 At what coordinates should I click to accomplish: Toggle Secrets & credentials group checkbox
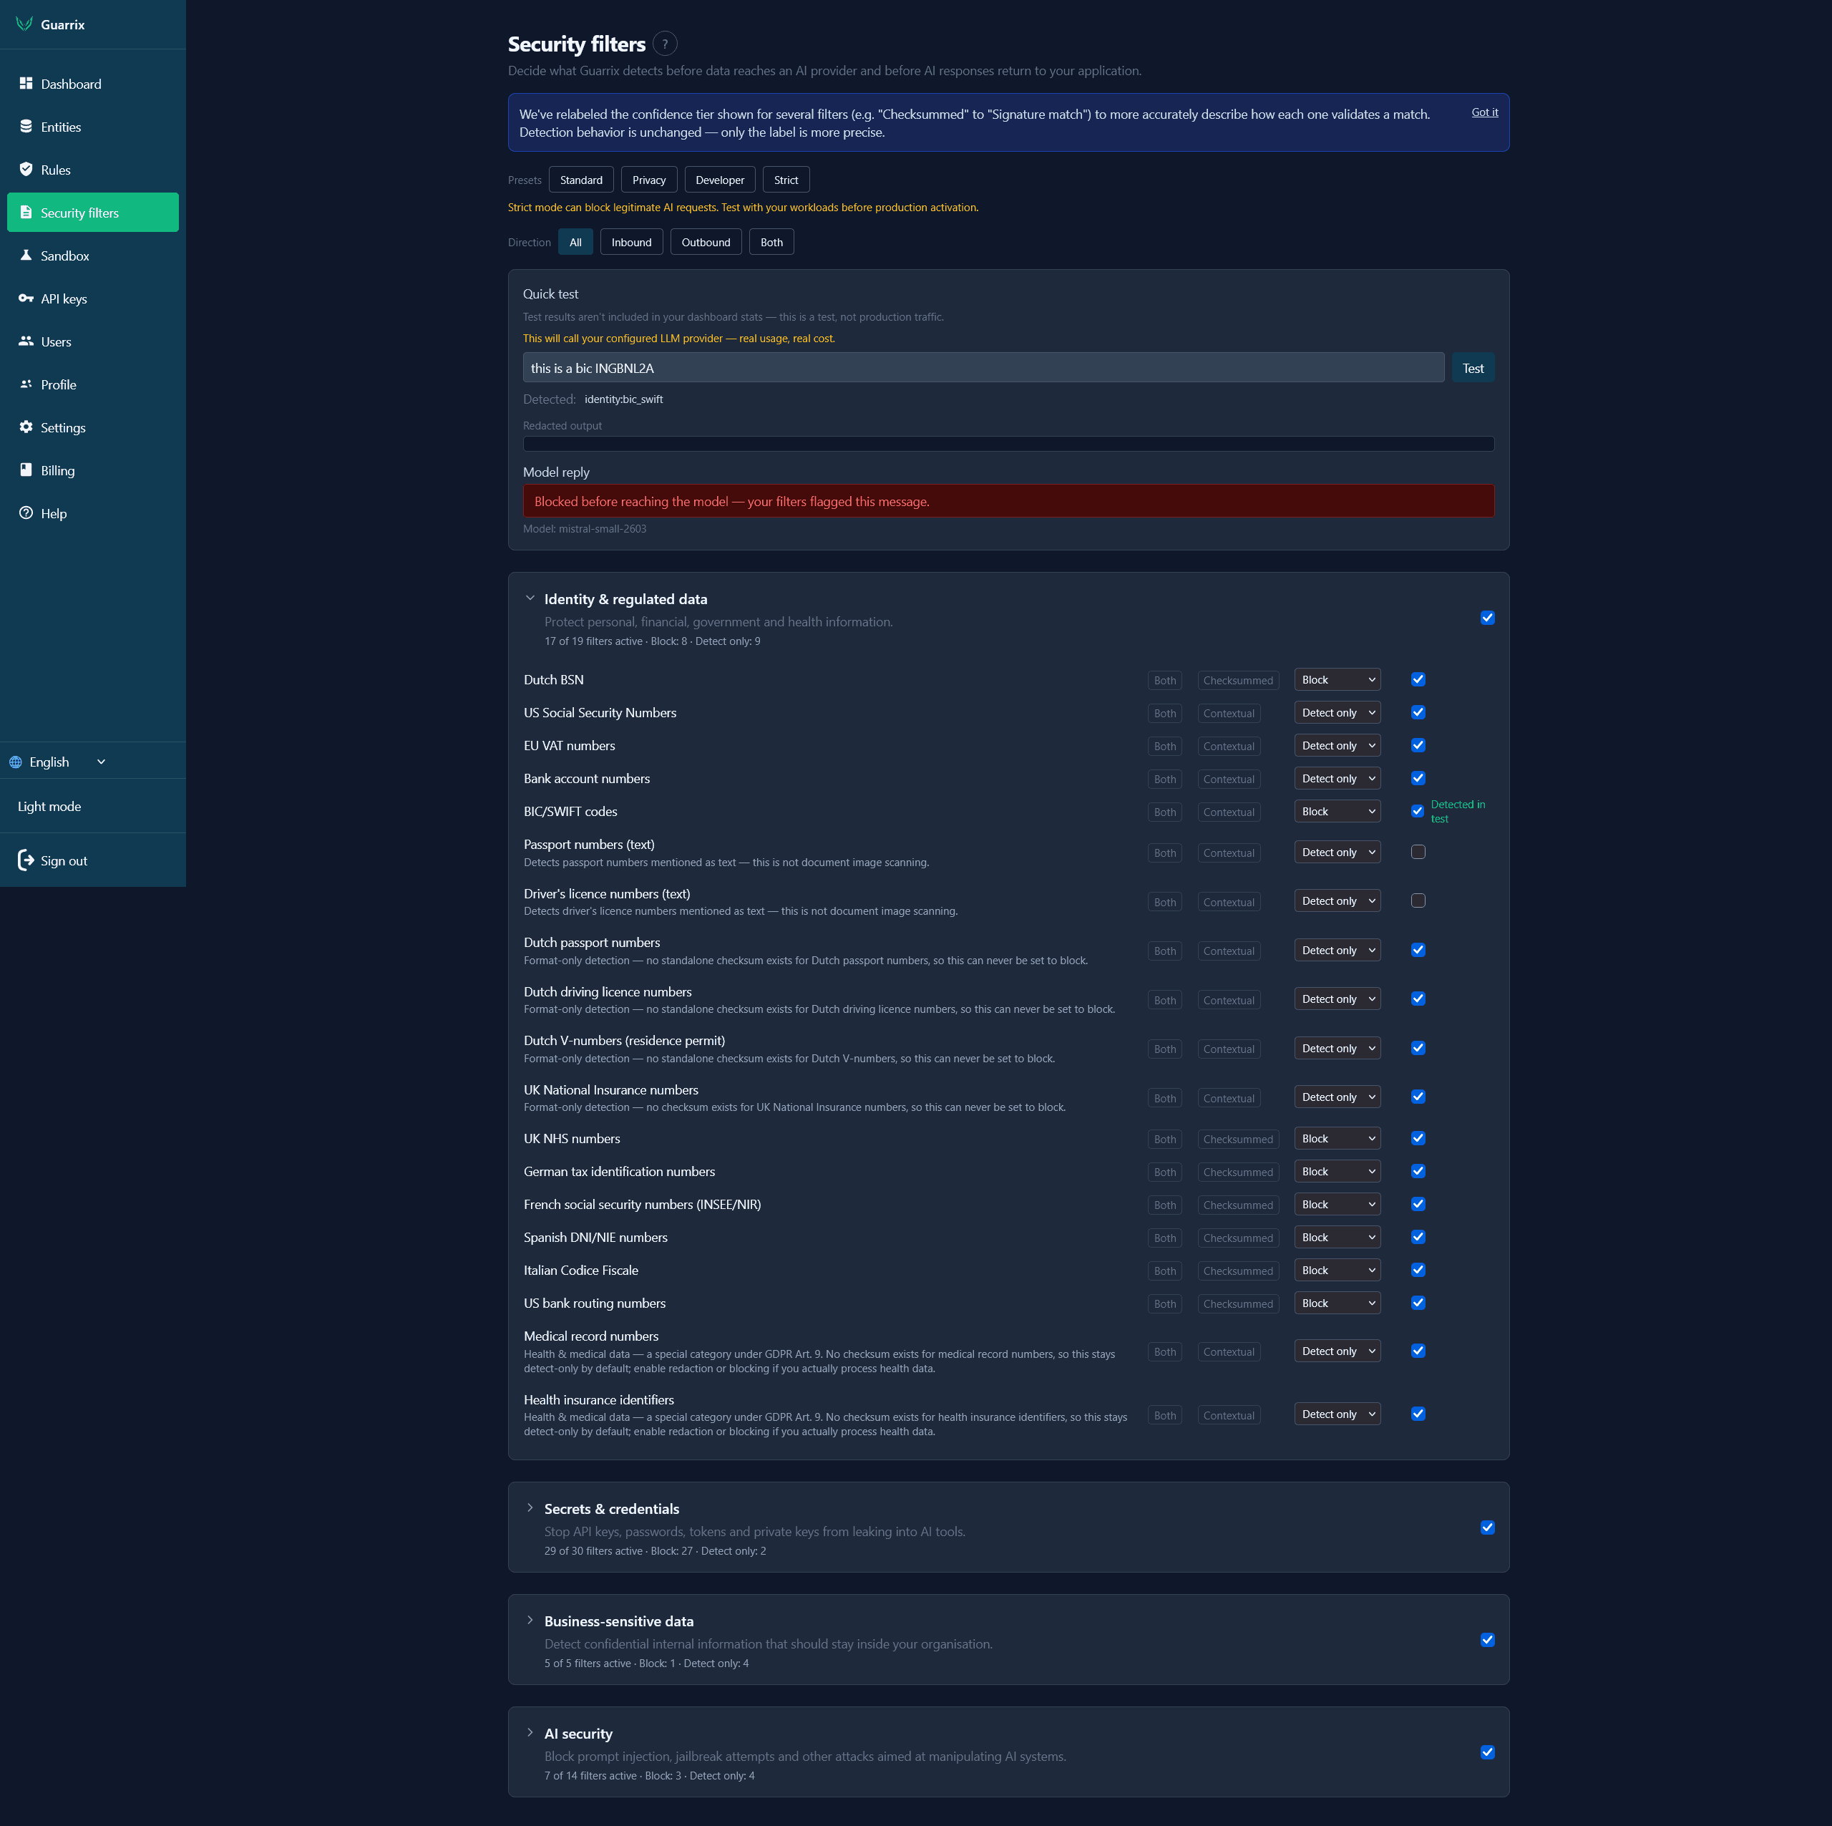pyautogui.click(x=1487, y=1528)
